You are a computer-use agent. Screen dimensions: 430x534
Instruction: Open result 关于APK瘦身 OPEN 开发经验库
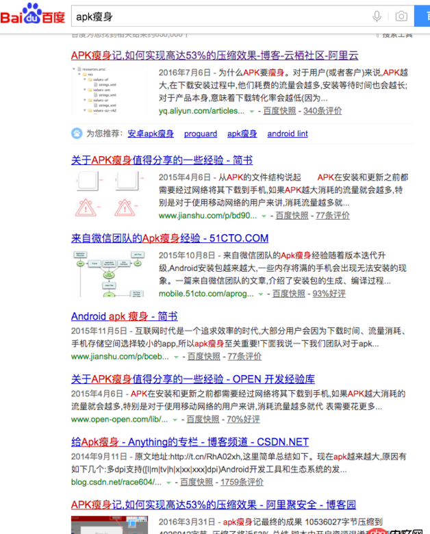pos(193,379)
